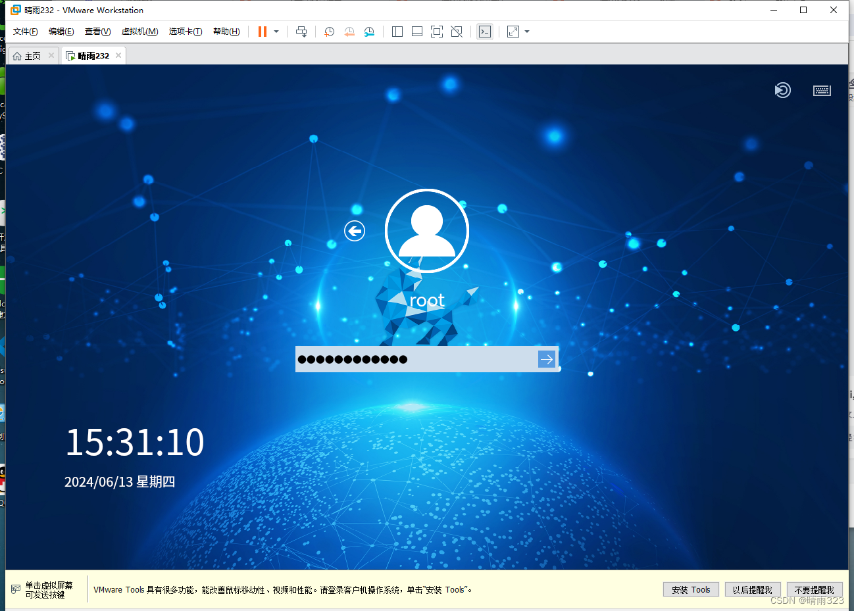
Task: Minimize the VMware Workstation window
Action: (774, 10)
